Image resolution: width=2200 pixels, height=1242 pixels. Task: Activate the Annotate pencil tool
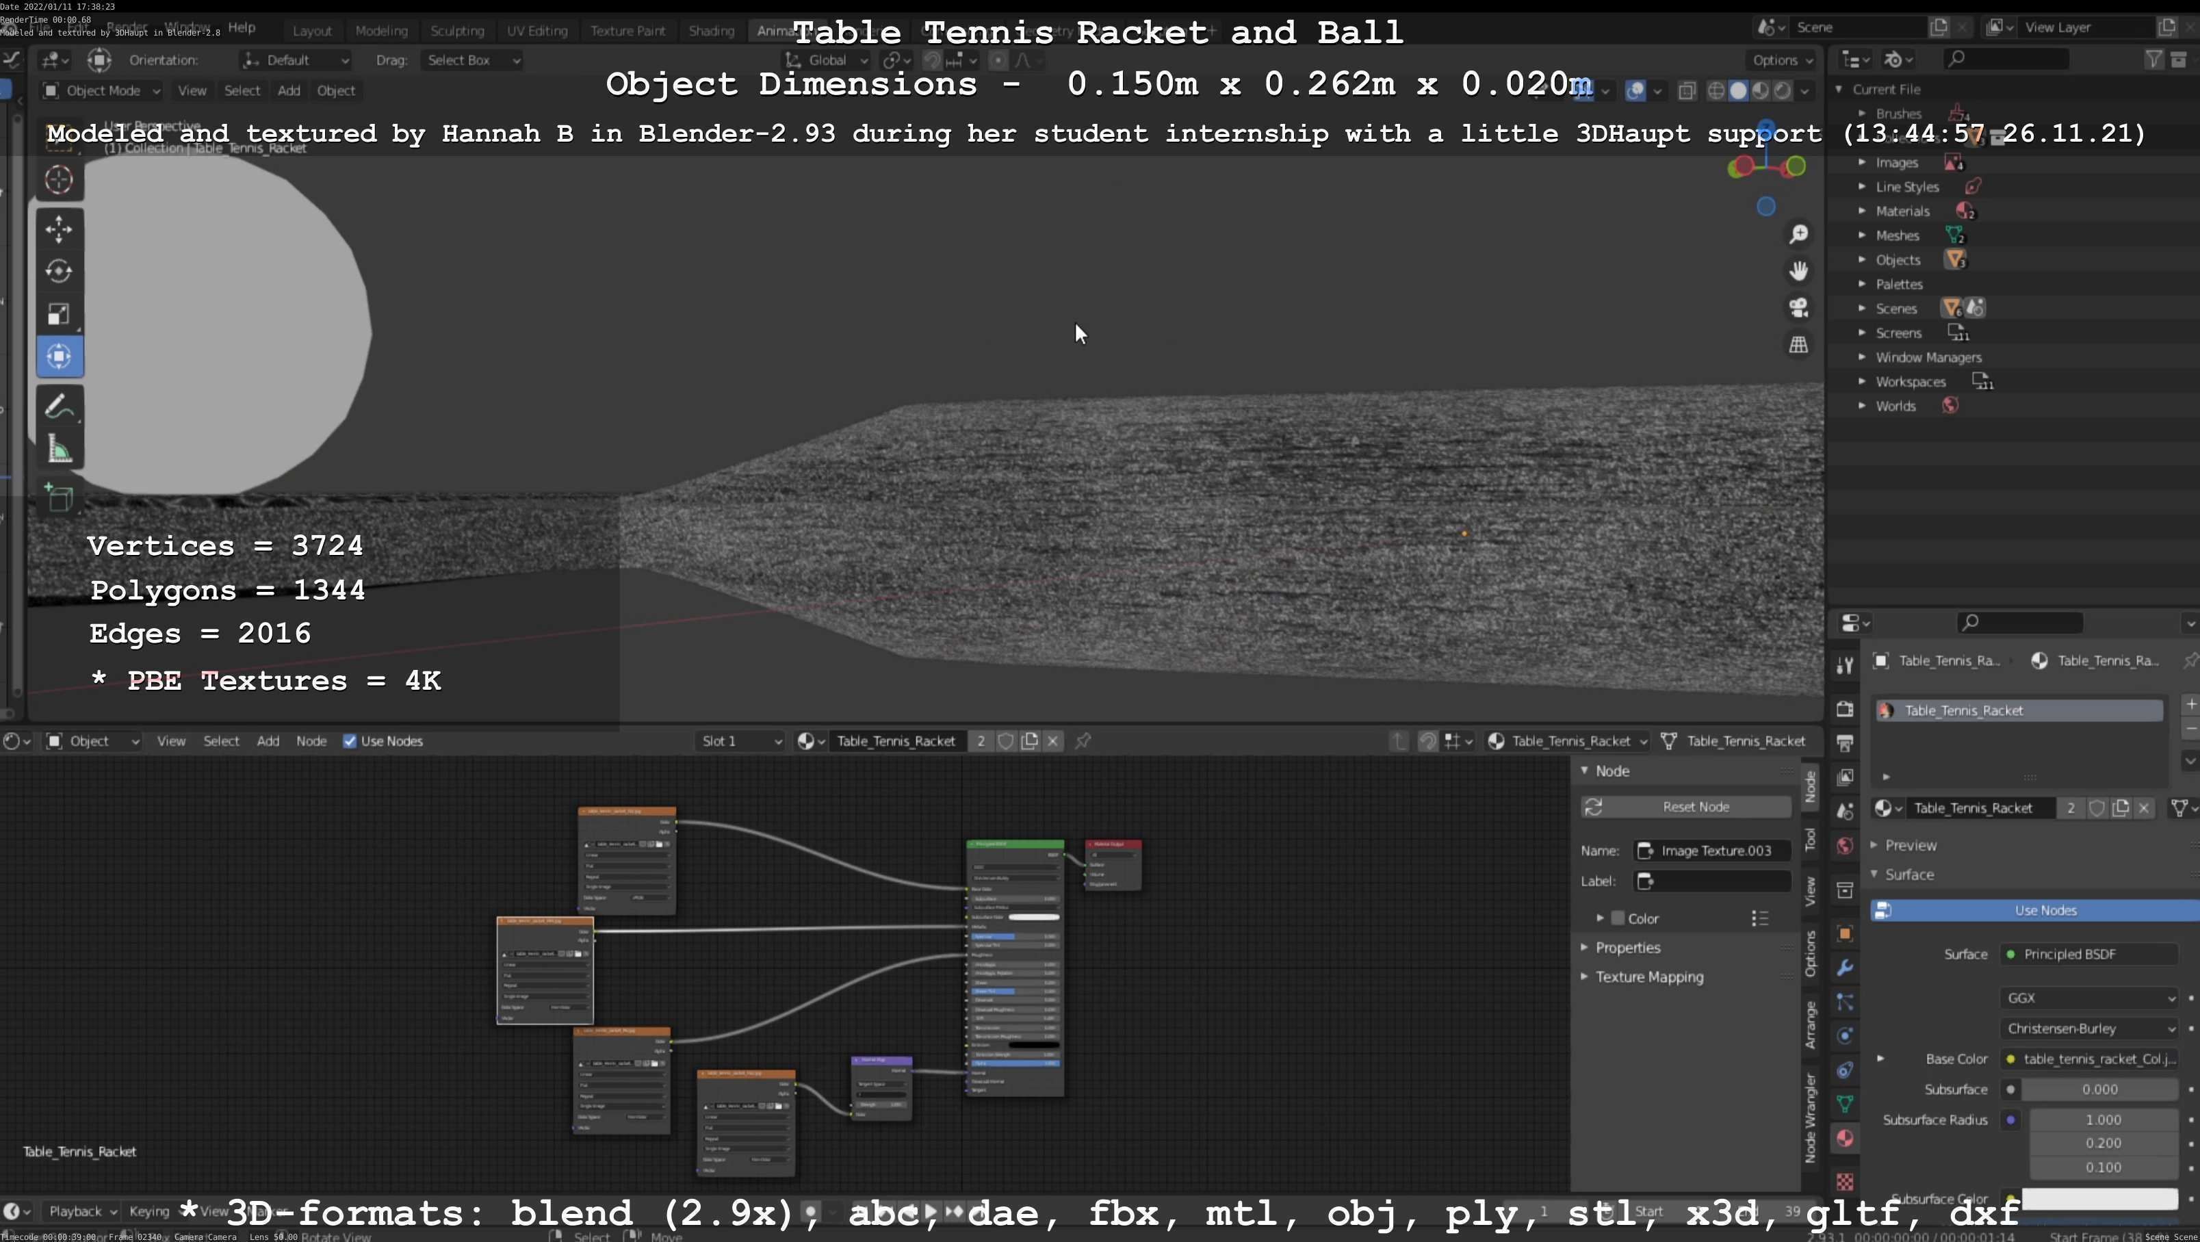(x=59, y=406)
